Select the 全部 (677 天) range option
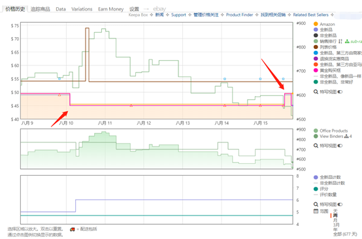This screenshot has height=239, width=362. coord(345,234)
